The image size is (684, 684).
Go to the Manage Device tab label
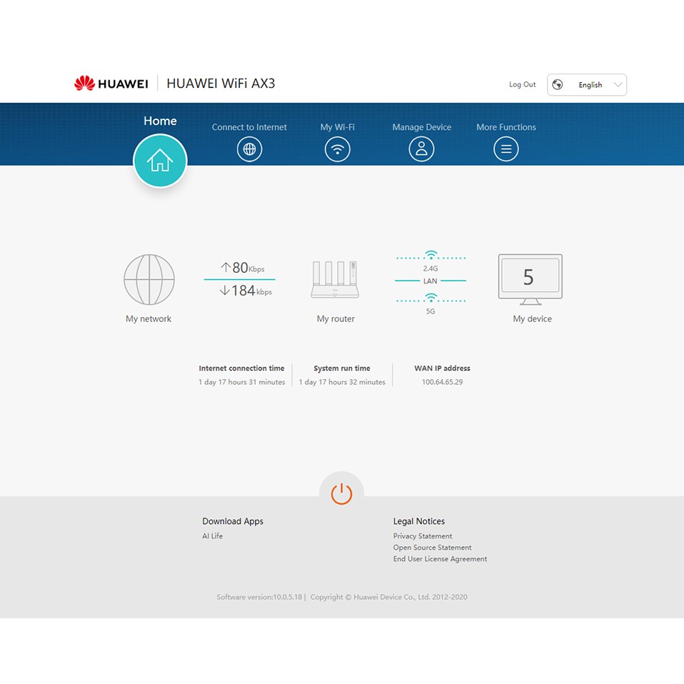pos(421,127)
